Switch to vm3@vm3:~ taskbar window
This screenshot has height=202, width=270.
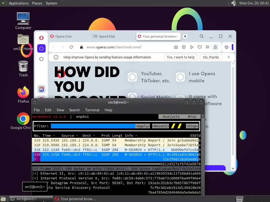pos(31,199)
